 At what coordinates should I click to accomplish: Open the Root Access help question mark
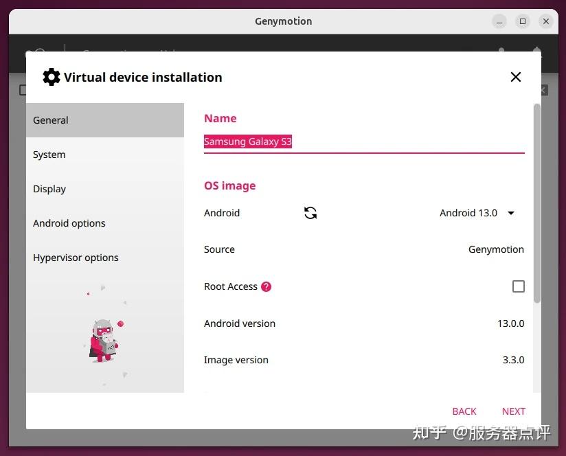267,286
